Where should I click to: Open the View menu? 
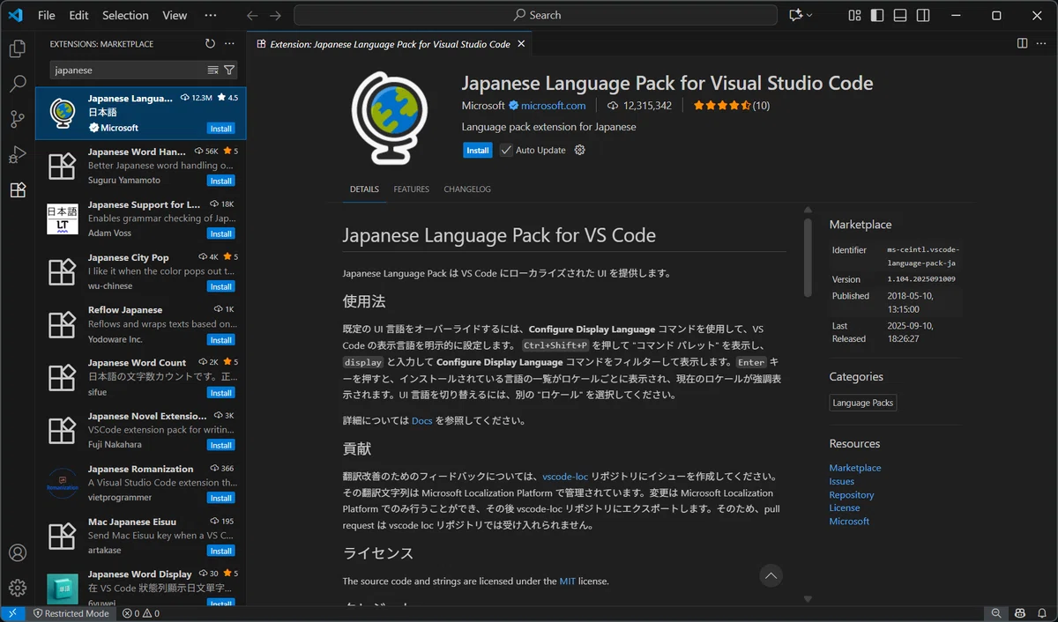[175, 15]
